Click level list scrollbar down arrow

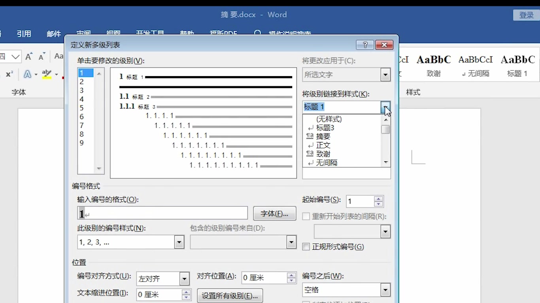99,169
